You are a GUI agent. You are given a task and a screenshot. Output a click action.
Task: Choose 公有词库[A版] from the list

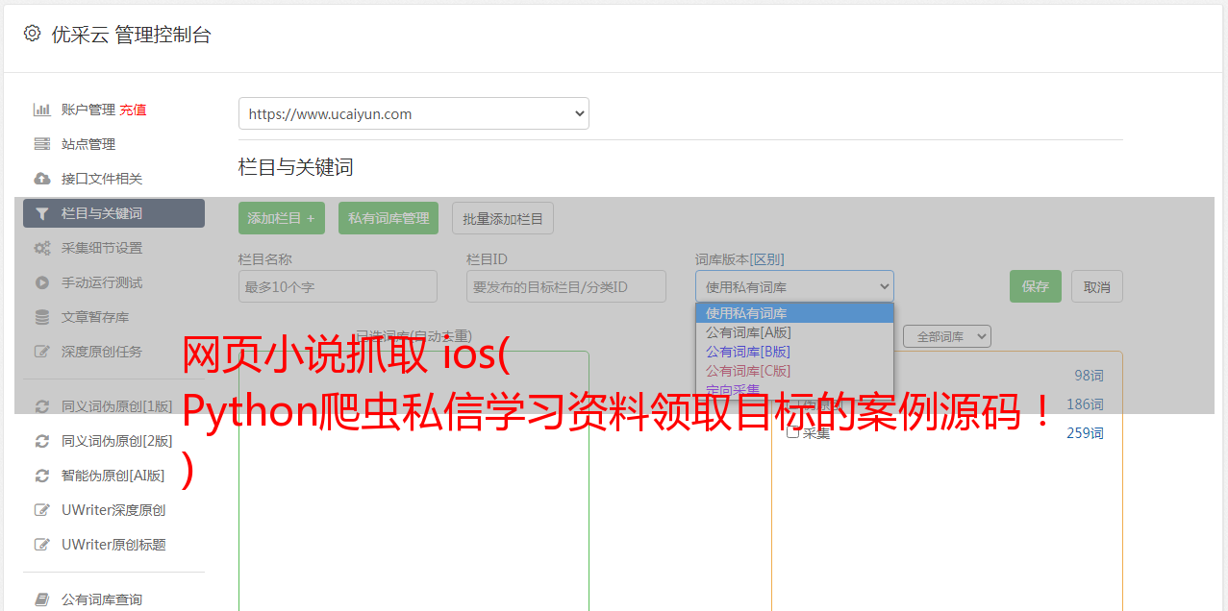pos(794,332)
